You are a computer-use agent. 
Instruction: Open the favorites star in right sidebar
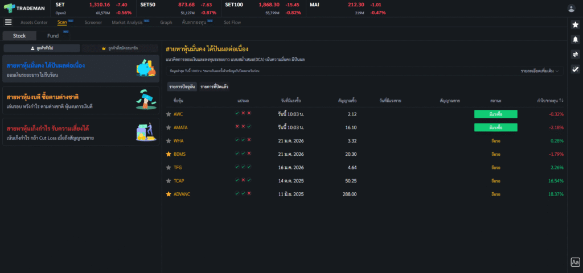point(575,25)
